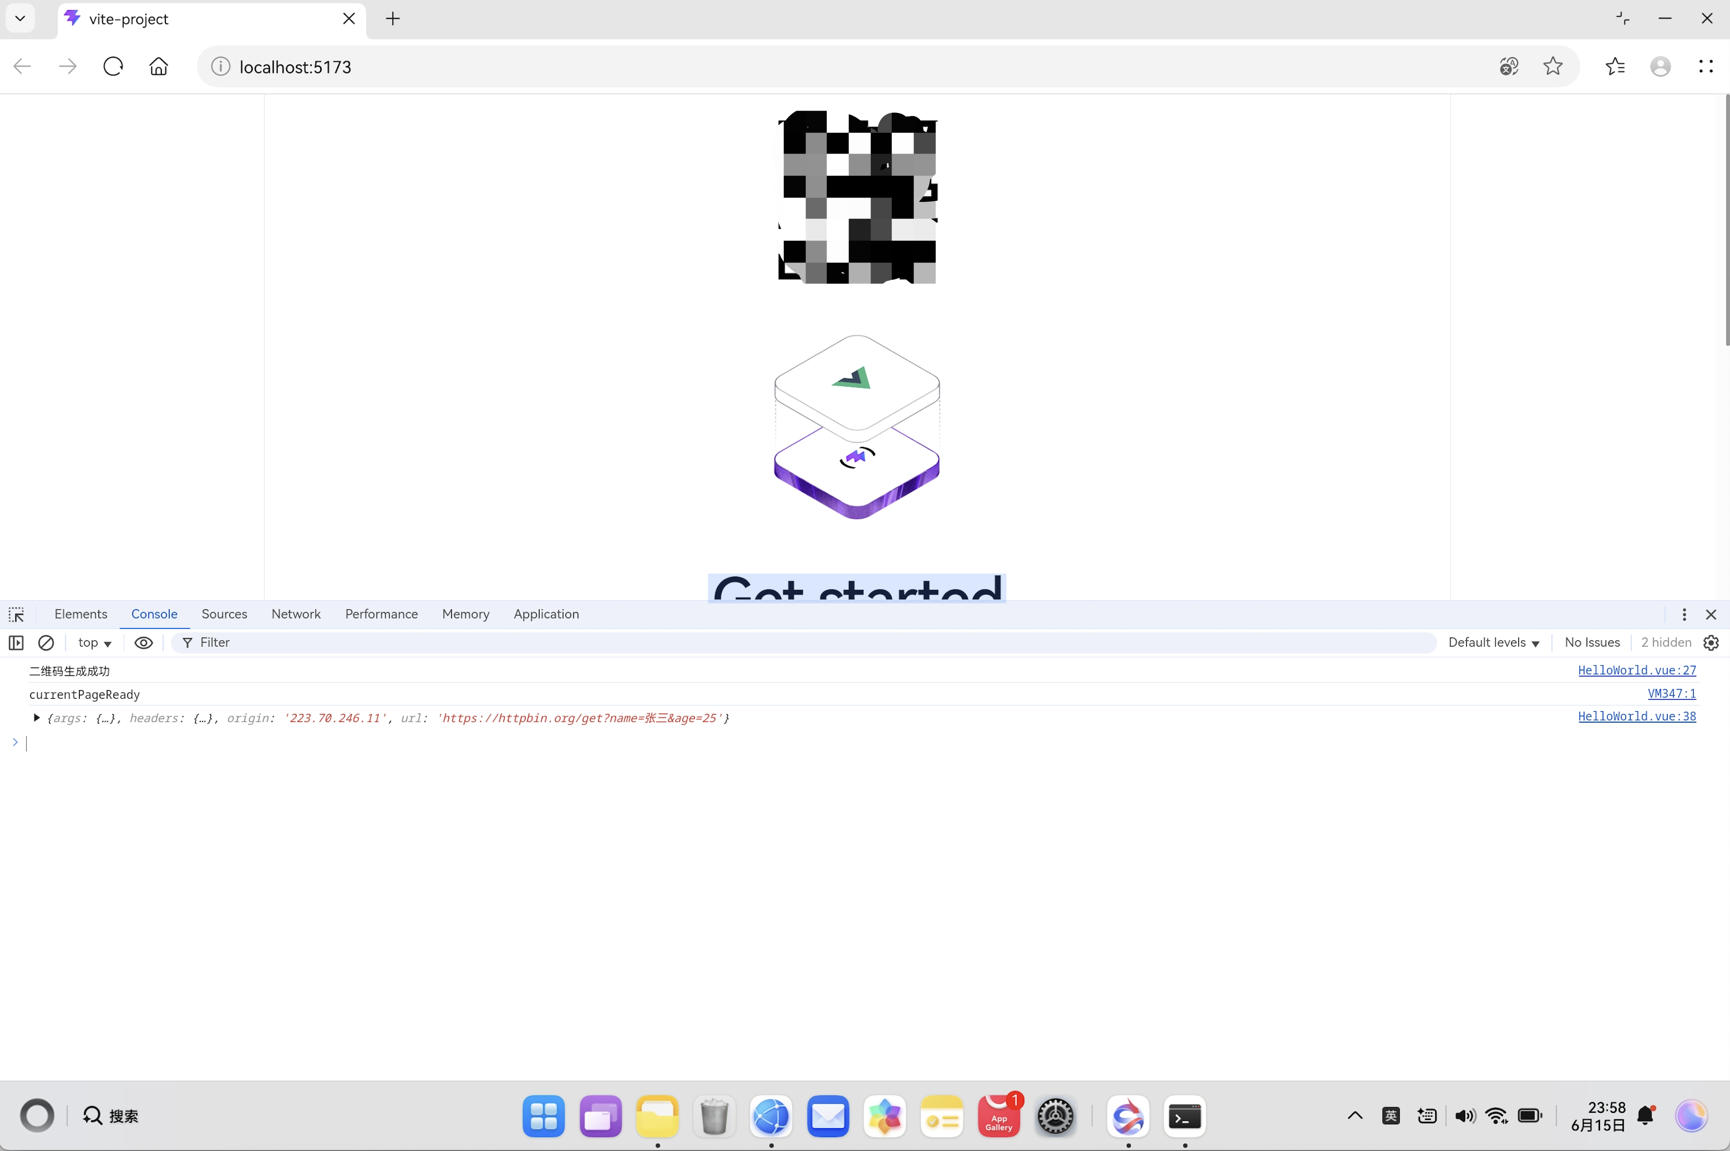Open a new browser tab
This screenshot has width=1730, height=1151.
pos(393,19)
